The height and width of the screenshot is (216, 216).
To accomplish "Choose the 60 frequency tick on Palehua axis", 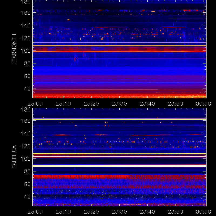I will (x=27, y=184).
